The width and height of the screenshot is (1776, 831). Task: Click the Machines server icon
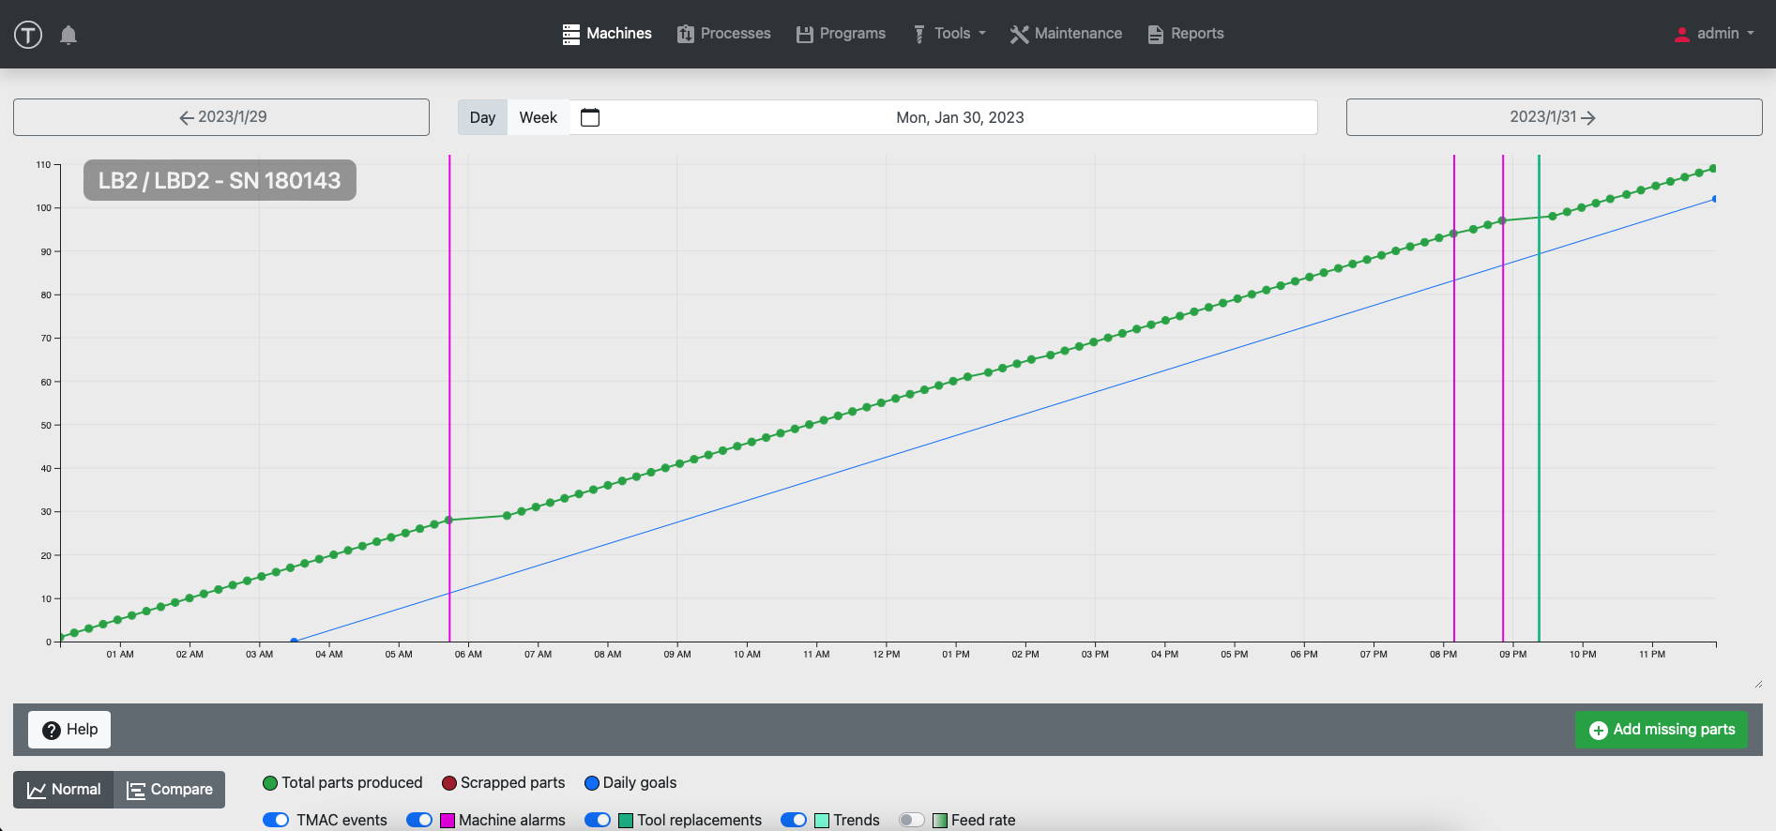point(571,35)
